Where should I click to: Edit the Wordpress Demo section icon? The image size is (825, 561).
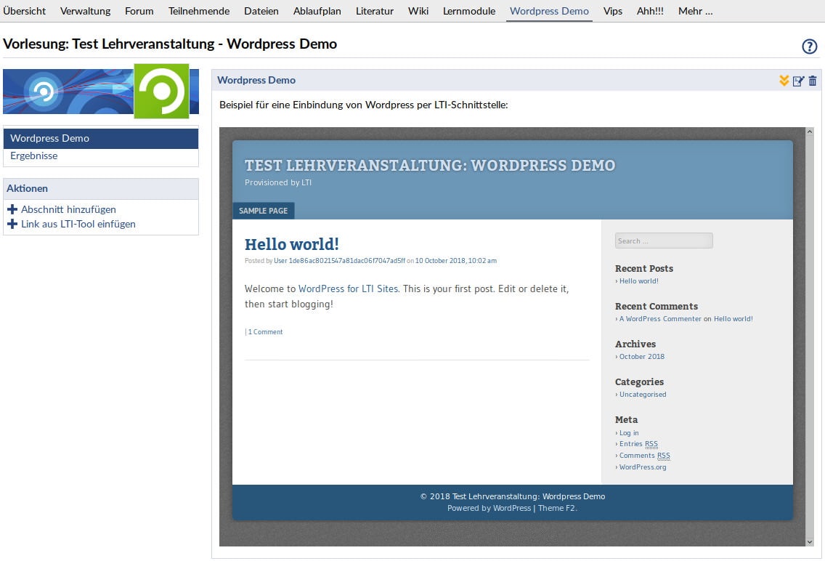click(798, 81)
